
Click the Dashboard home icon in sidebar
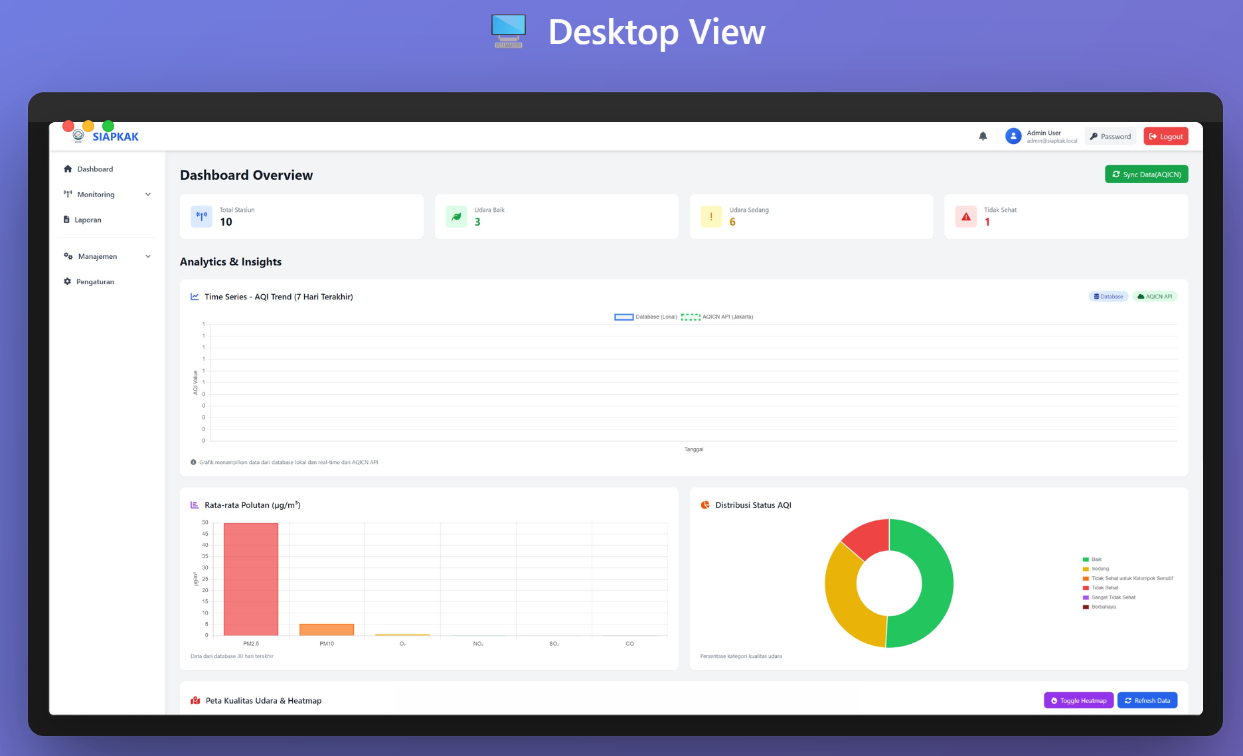tap(68, 169)
